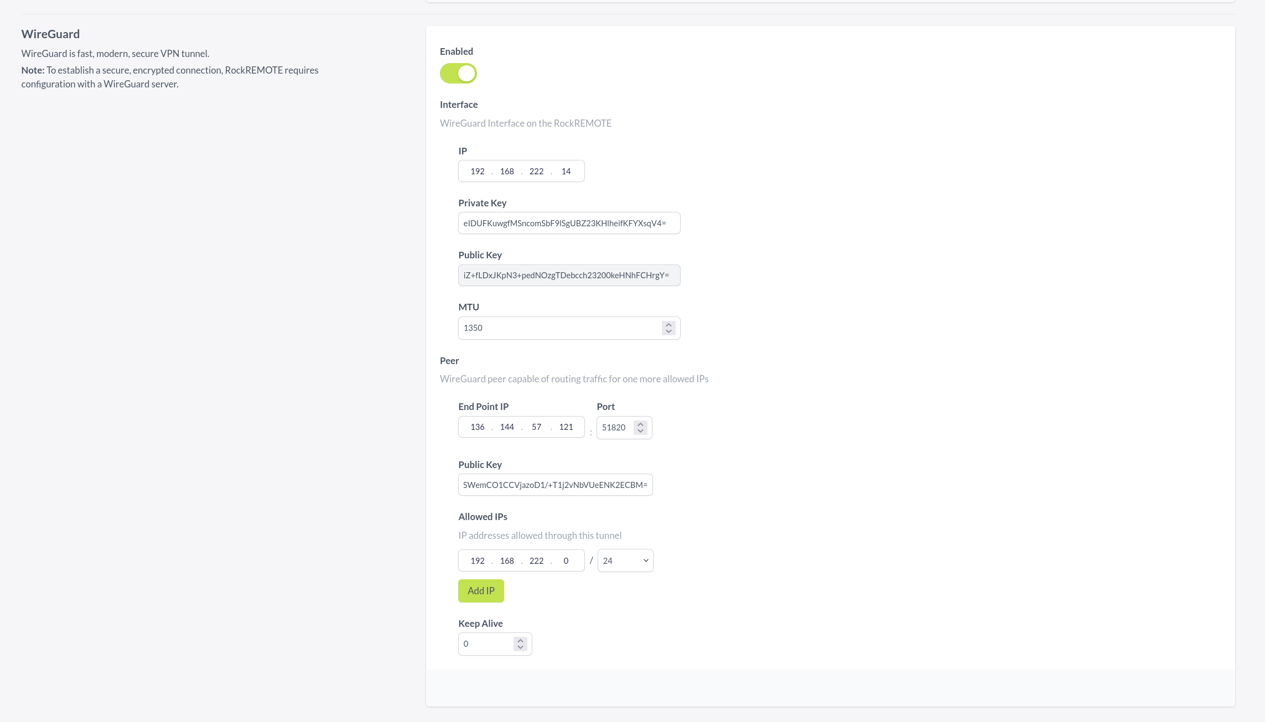Image resolution: width=1265 pixels, height=722 pixels.
Task: Decrease MTU with the down arrow
Action: (668, 331)
